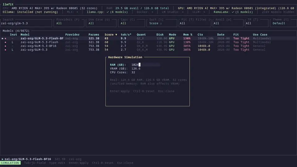Click the score value 63
Viewport: 297px width, 167px height.
click(106, 38)
